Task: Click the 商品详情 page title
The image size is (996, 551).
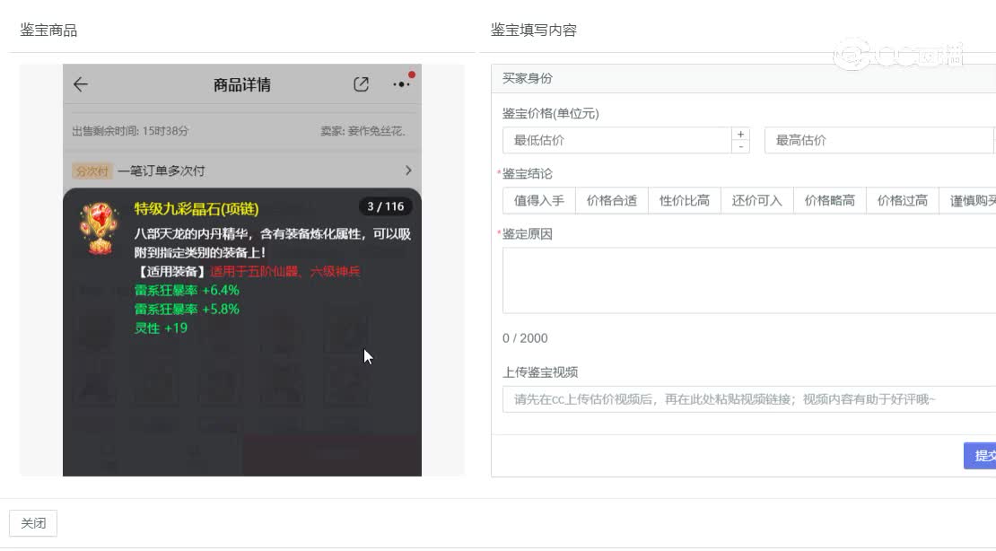Action: click(242, 84)
